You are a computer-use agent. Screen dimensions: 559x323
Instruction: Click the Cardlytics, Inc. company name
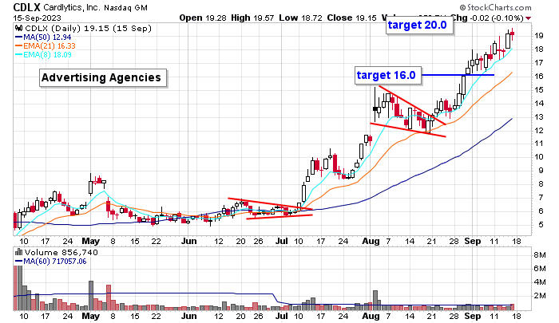72,7
